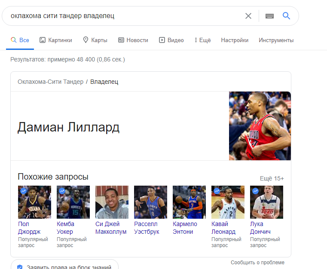Open the Дамиан Лиллард photo
327x269 pixels.
click(x=260, y=126)
